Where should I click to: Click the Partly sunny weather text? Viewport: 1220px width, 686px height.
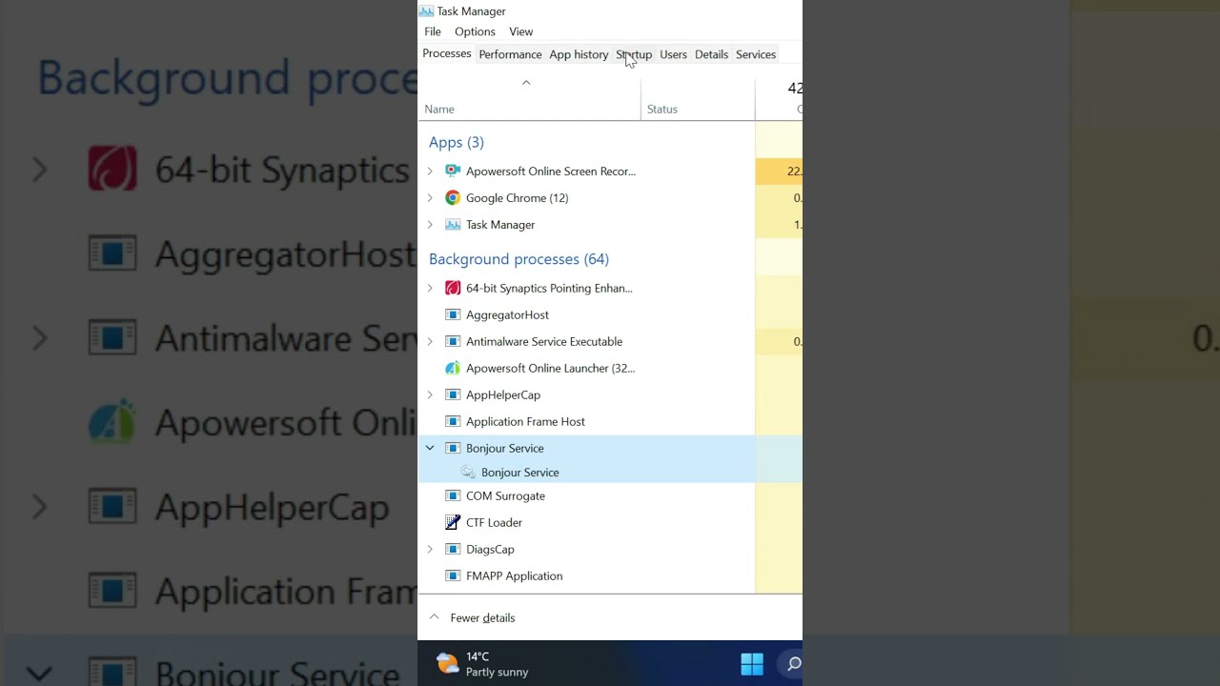[497, 672]
